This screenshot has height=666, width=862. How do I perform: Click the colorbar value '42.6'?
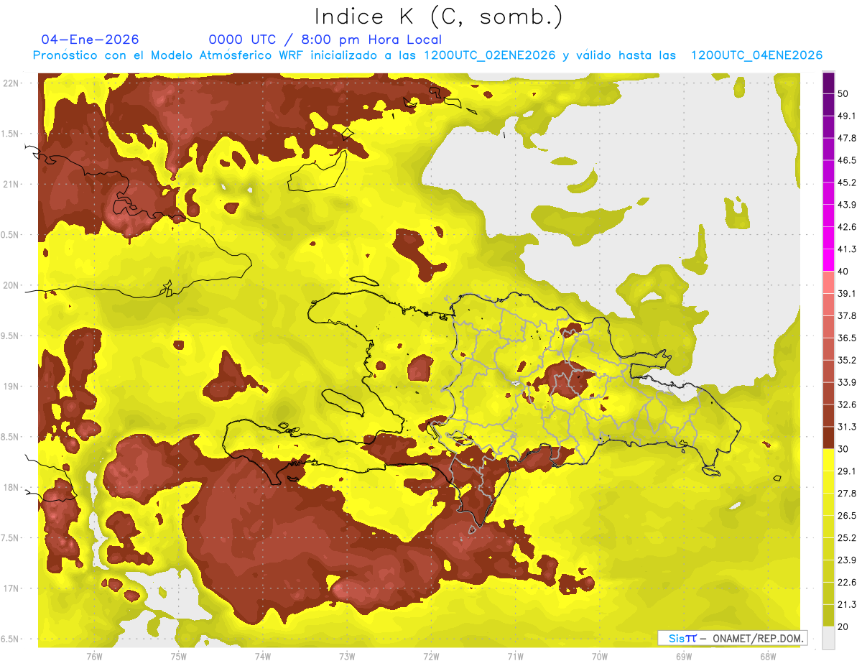[847, 227]
